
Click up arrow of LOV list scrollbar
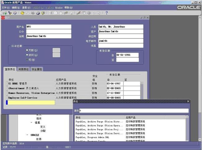[187, 117]
